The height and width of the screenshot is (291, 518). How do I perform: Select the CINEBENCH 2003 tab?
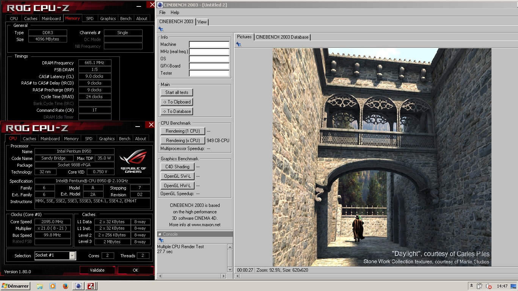click(176, 22)
